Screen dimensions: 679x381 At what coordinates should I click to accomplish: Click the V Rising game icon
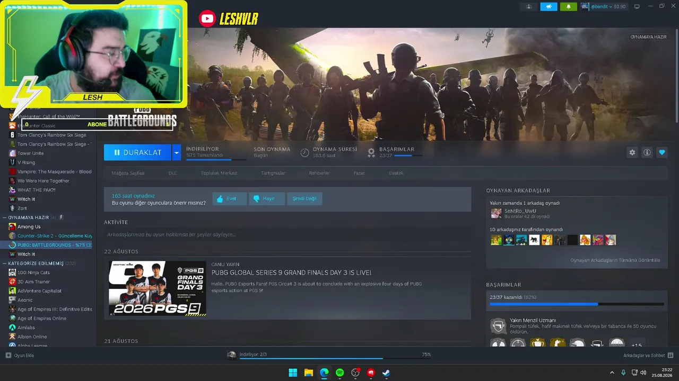point(12,162)
